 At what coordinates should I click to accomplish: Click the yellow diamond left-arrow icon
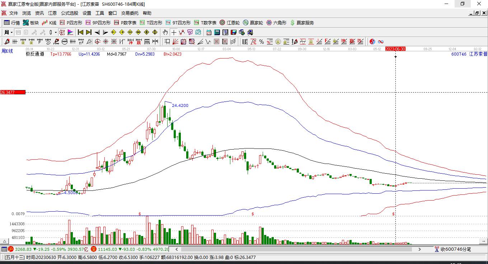click(114, 32)
